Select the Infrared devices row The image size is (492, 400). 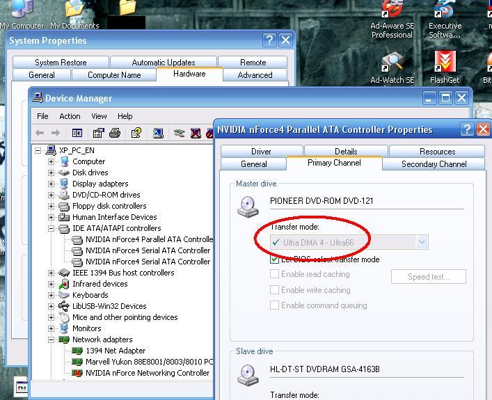tap(100, 284)
